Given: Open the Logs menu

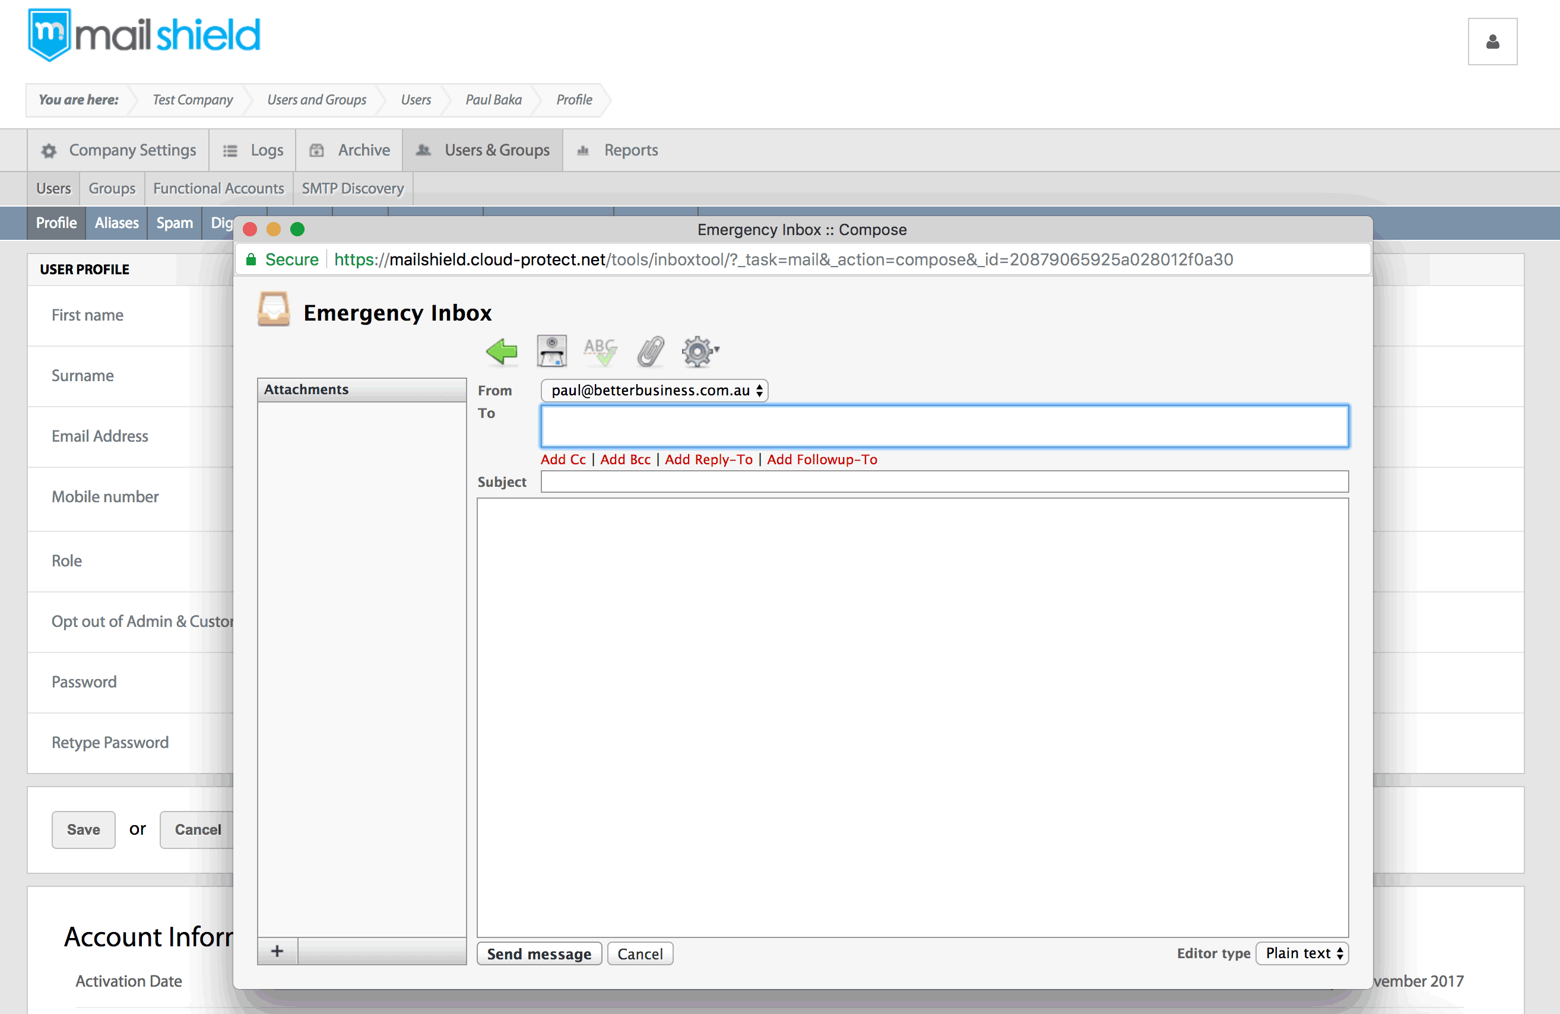Looking at the screenshot, I should [253, 150].
